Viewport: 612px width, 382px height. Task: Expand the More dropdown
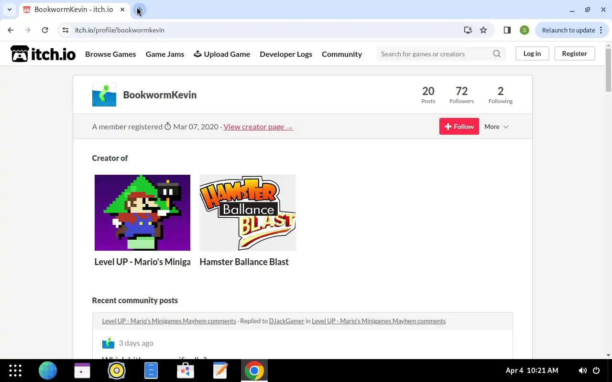coord(496,127)
